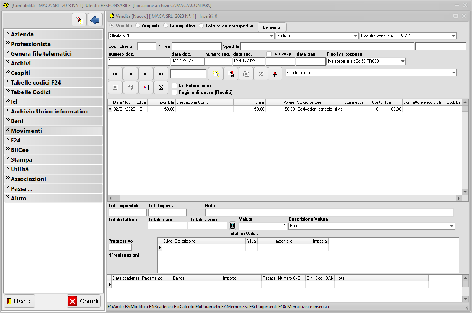Create a new document record
Viewport: 472px width, 313px height.
click(x=216, y=74)
